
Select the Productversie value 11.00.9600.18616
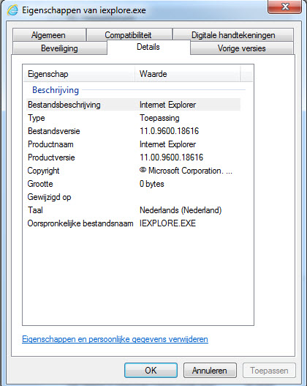(x=172, y=157)
